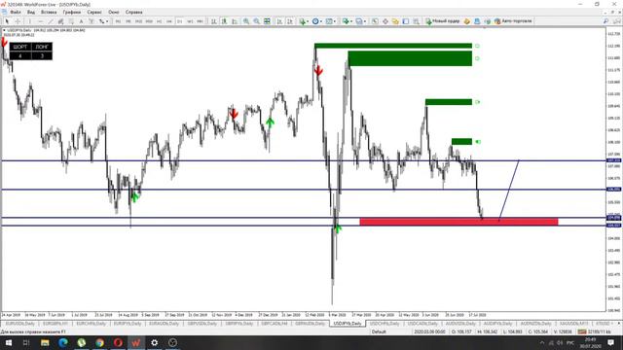
Task: Tile the chart windows
Action: tap(267, 21)
